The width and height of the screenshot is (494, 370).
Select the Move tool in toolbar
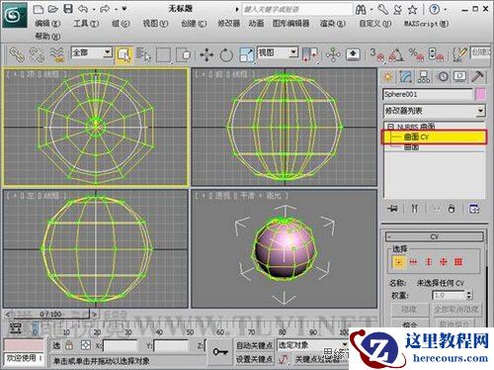206,55
